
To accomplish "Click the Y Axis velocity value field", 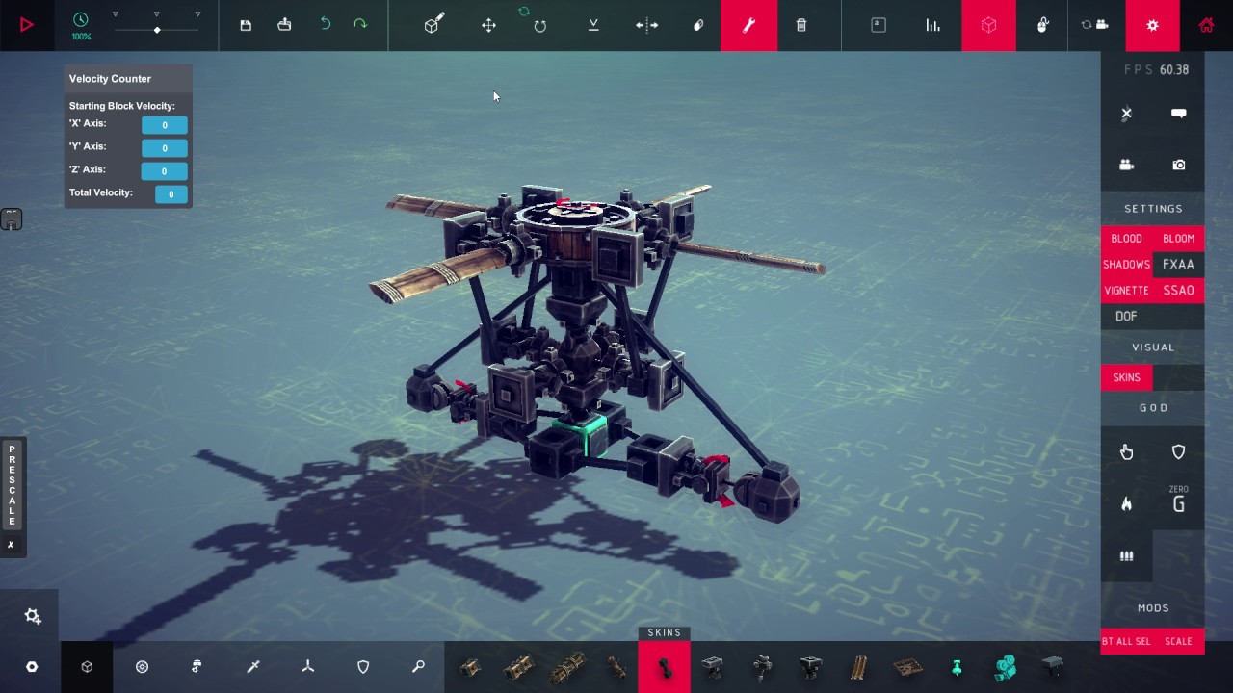I will tap(165, 148).
